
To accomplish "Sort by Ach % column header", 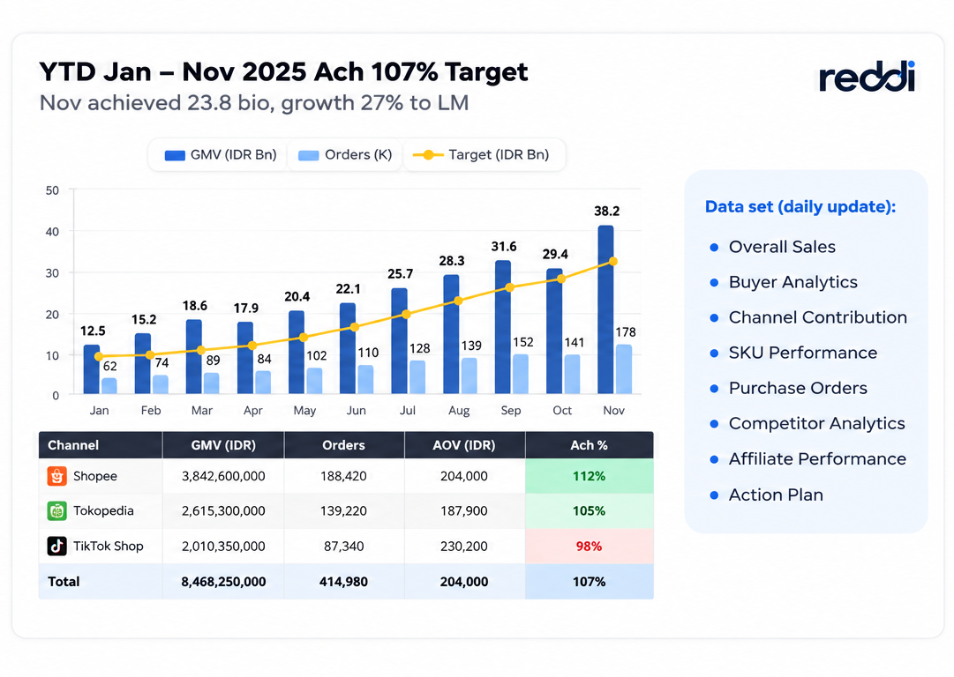I will coord(589,445).
